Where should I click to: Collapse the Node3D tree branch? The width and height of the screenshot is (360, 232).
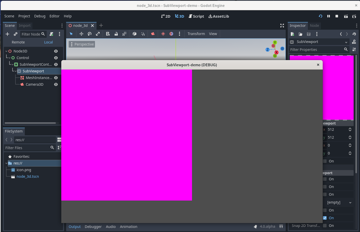[7, 51]
